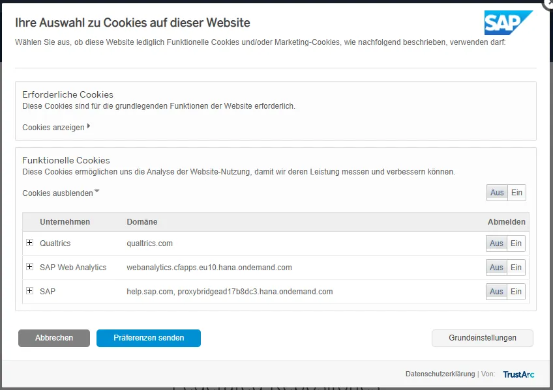Open the Datenschutzerklärung link
This screenshot has width=553, height=390.
(x=440, y=374)
